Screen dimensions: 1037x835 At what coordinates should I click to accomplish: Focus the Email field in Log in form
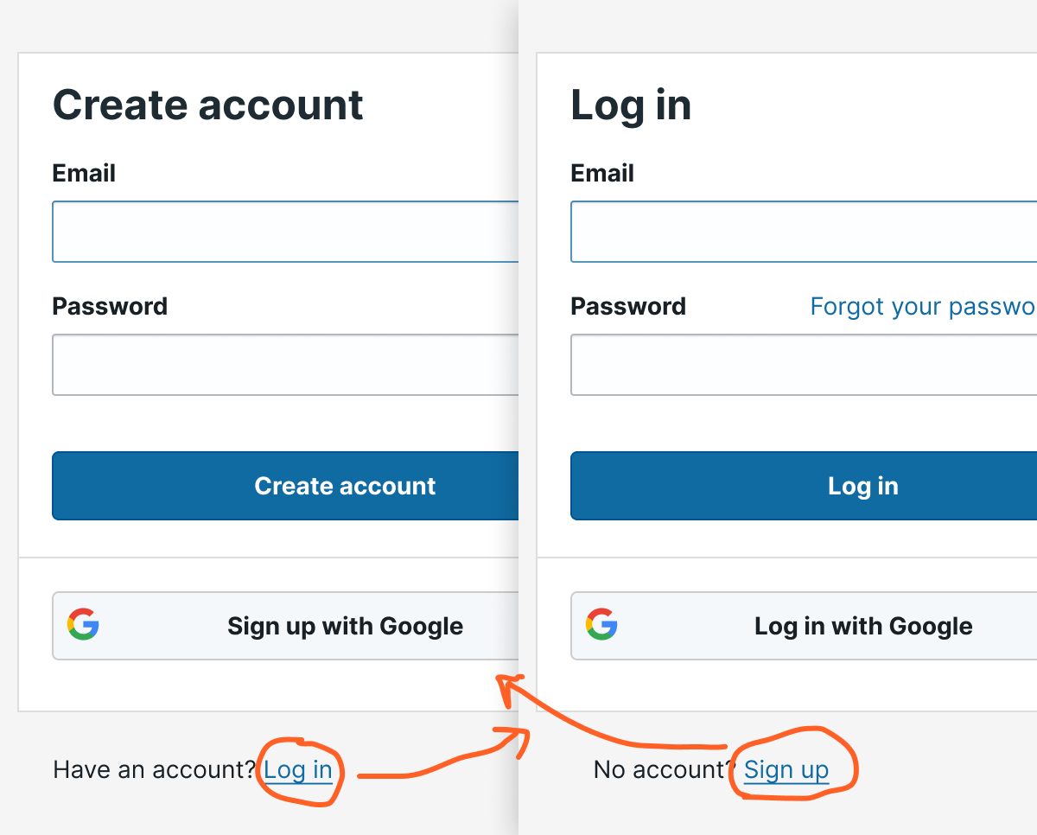pos(804,232)
